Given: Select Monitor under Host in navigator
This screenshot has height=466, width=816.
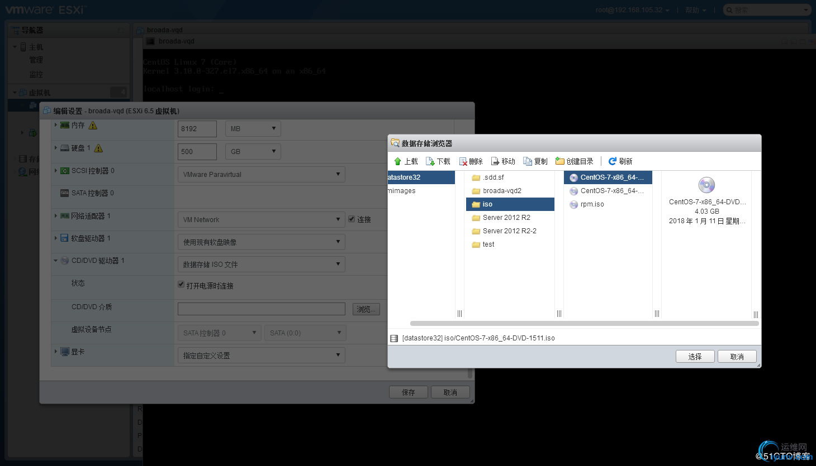Looking at the screenshot, I should click(x=36, y=74).
